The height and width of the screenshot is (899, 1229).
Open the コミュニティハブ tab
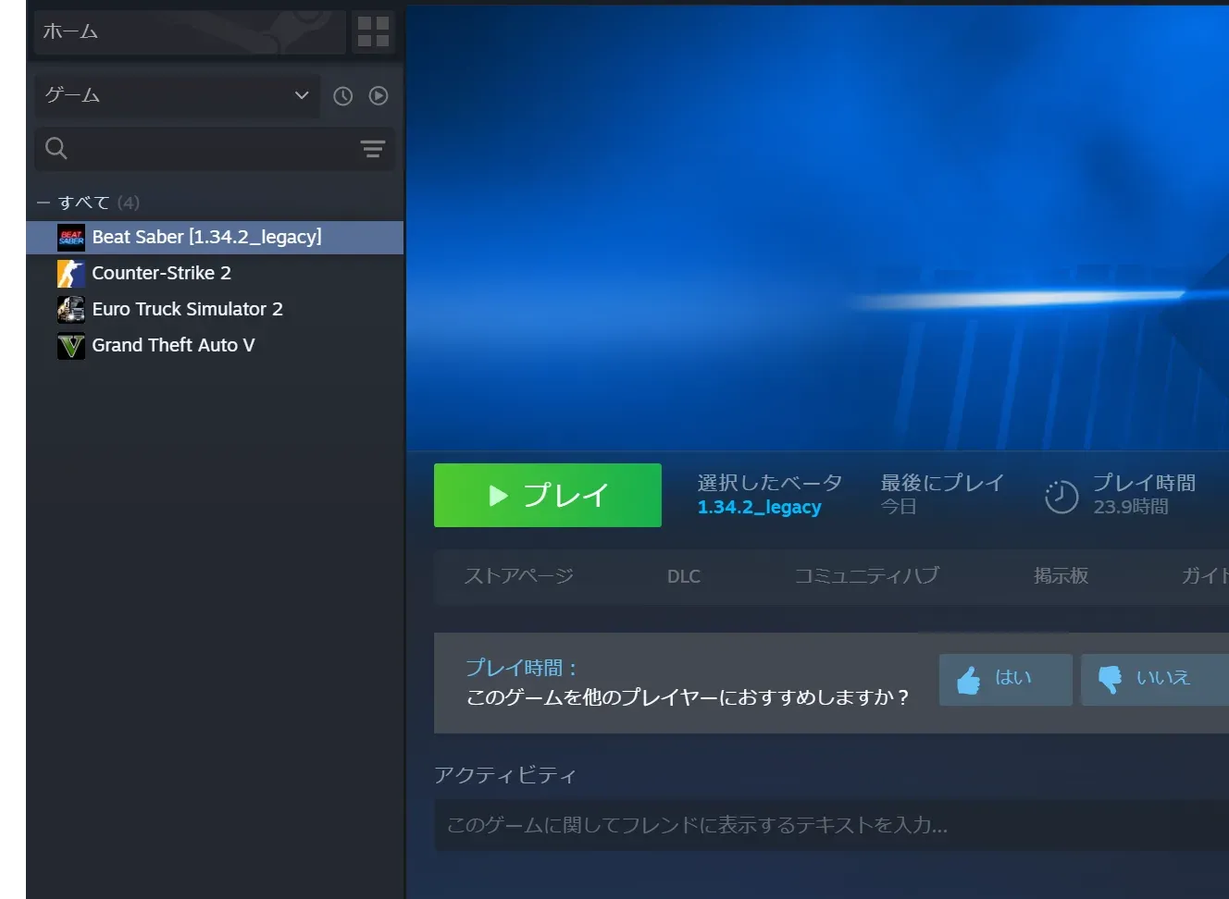(867, 575)
